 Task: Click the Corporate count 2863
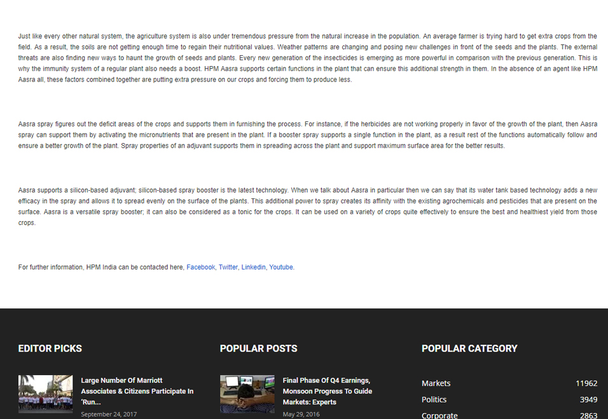coord(588,415)
